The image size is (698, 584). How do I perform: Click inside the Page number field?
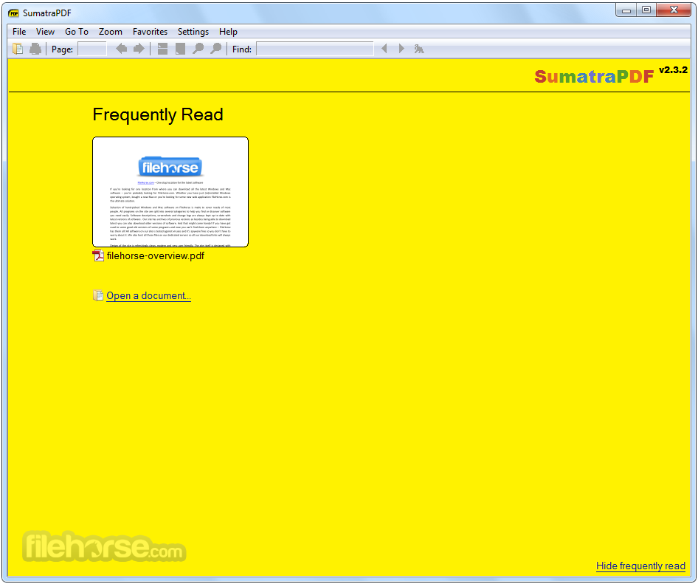91,49
